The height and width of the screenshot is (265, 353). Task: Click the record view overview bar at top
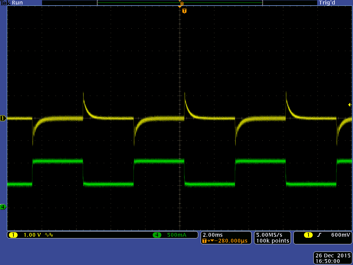tap(180, 3)
